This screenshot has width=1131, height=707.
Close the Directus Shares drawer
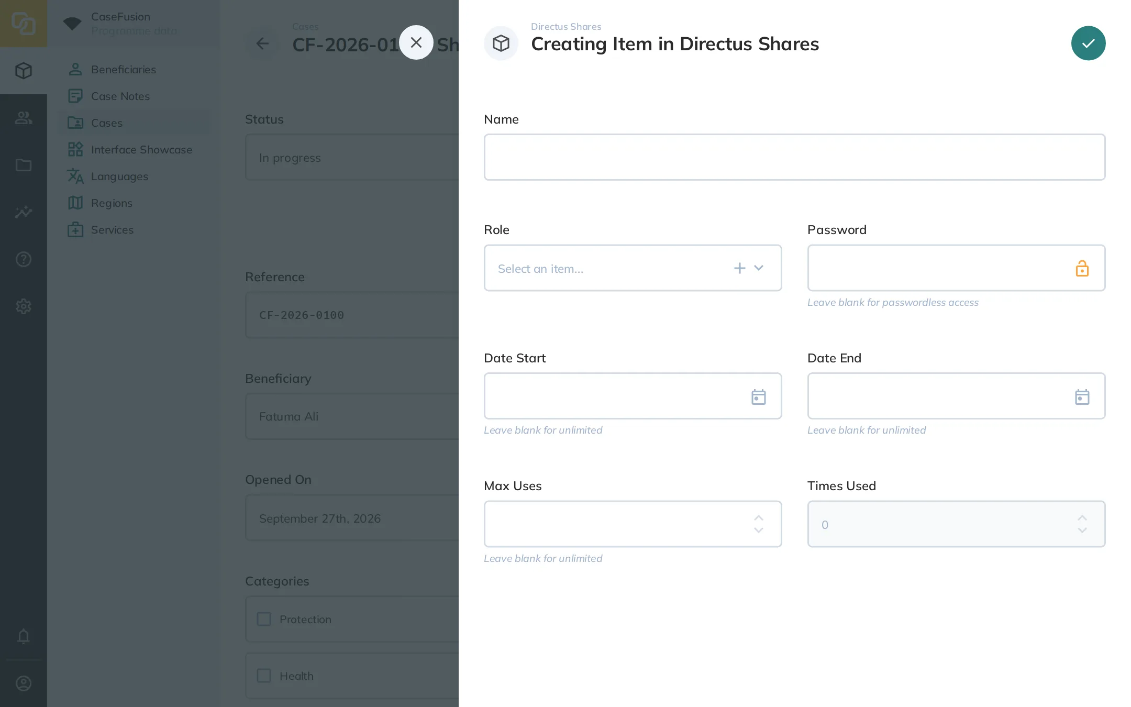click(416, 42)
